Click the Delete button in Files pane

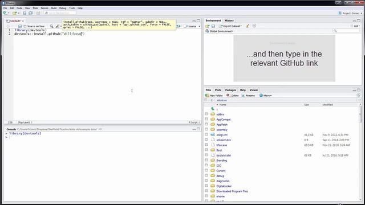point(233,95)
